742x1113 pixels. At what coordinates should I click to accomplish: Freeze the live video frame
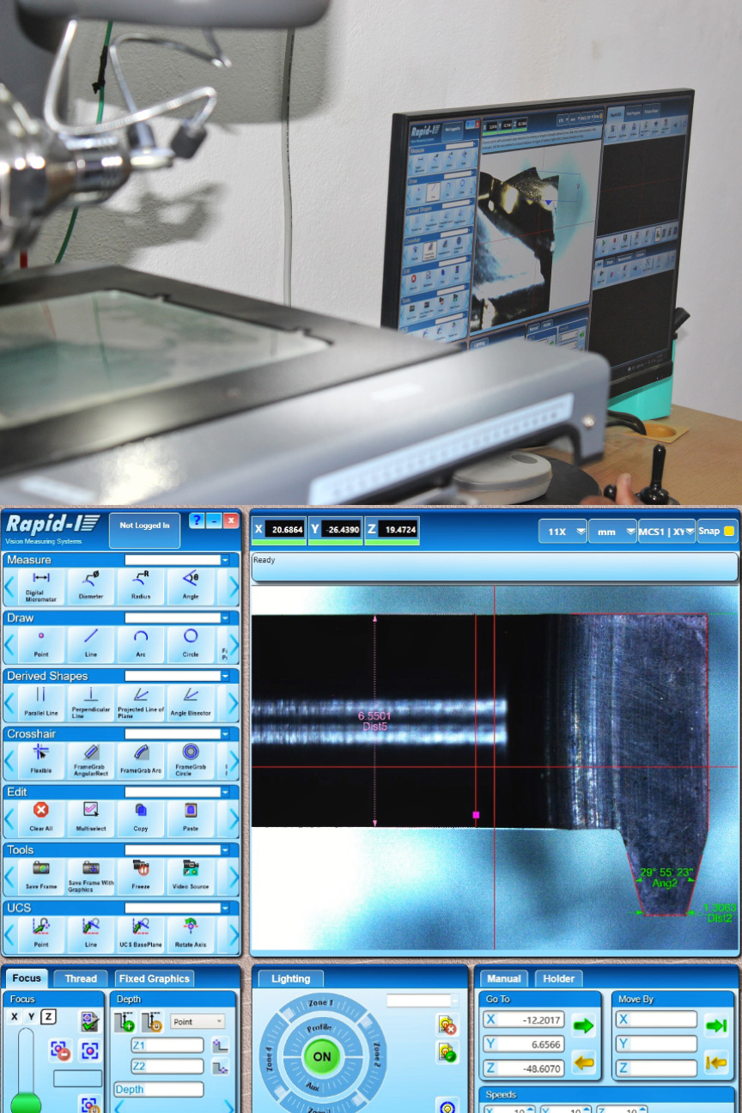click(141, 873)
